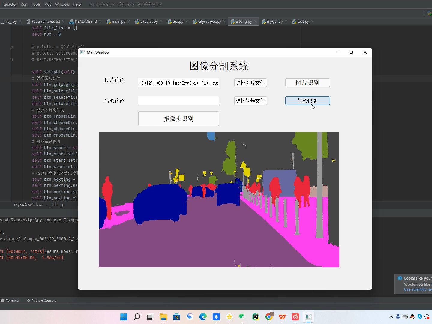Switch to the predict.py editor tab
The height and width of the screenshot is (324, 432).
pos(149,22)
